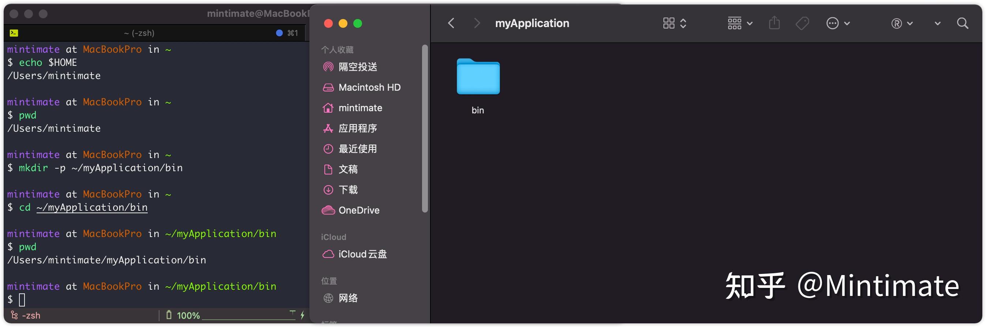Show Recents (最近使用) in sidebar
The width and height of the screenshot is (986, 327).
[x=358, y=149]
